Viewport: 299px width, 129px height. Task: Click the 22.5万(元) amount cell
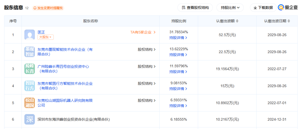click(x=227, y=52)
